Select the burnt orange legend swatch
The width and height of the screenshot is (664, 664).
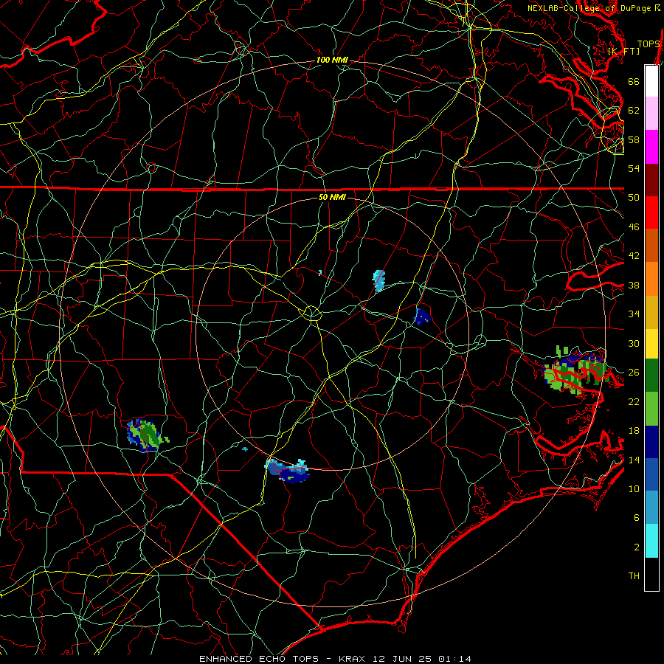click(651, 245)
